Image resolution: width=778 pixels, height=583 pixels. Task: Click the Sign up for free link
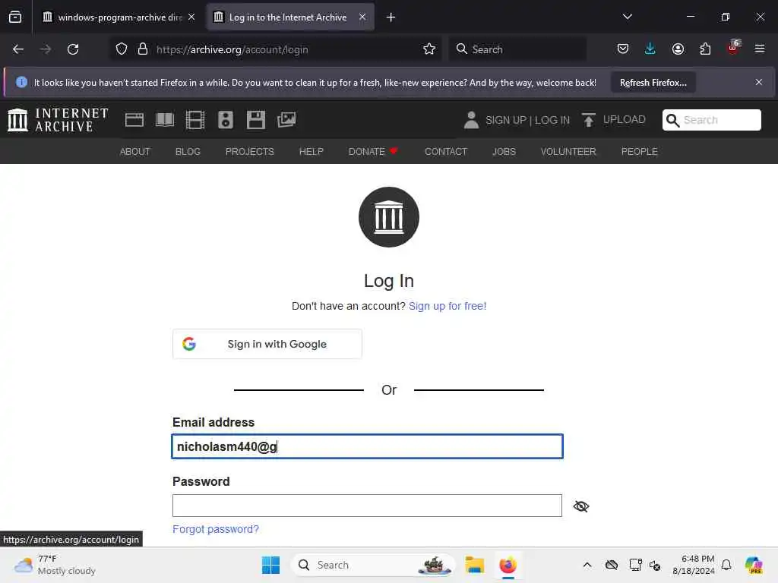[447, 307]
